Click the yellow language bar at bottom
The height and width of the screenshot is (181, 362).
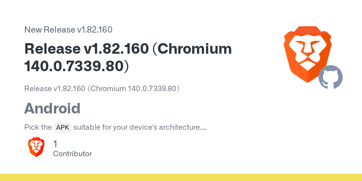181,177
